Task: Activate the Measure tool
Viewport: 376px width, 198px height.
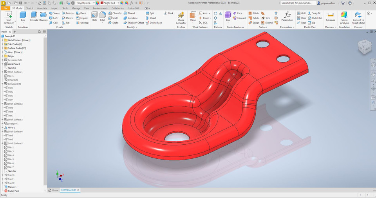Action: [331, 16]
